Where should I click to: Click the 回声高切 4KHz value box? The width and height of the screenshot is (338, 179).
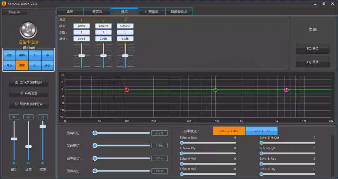click(x=159, y=171)
